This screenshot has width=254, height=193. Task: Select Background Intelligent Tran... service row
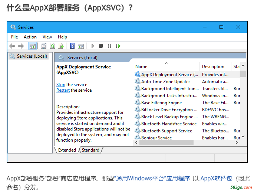187,89
